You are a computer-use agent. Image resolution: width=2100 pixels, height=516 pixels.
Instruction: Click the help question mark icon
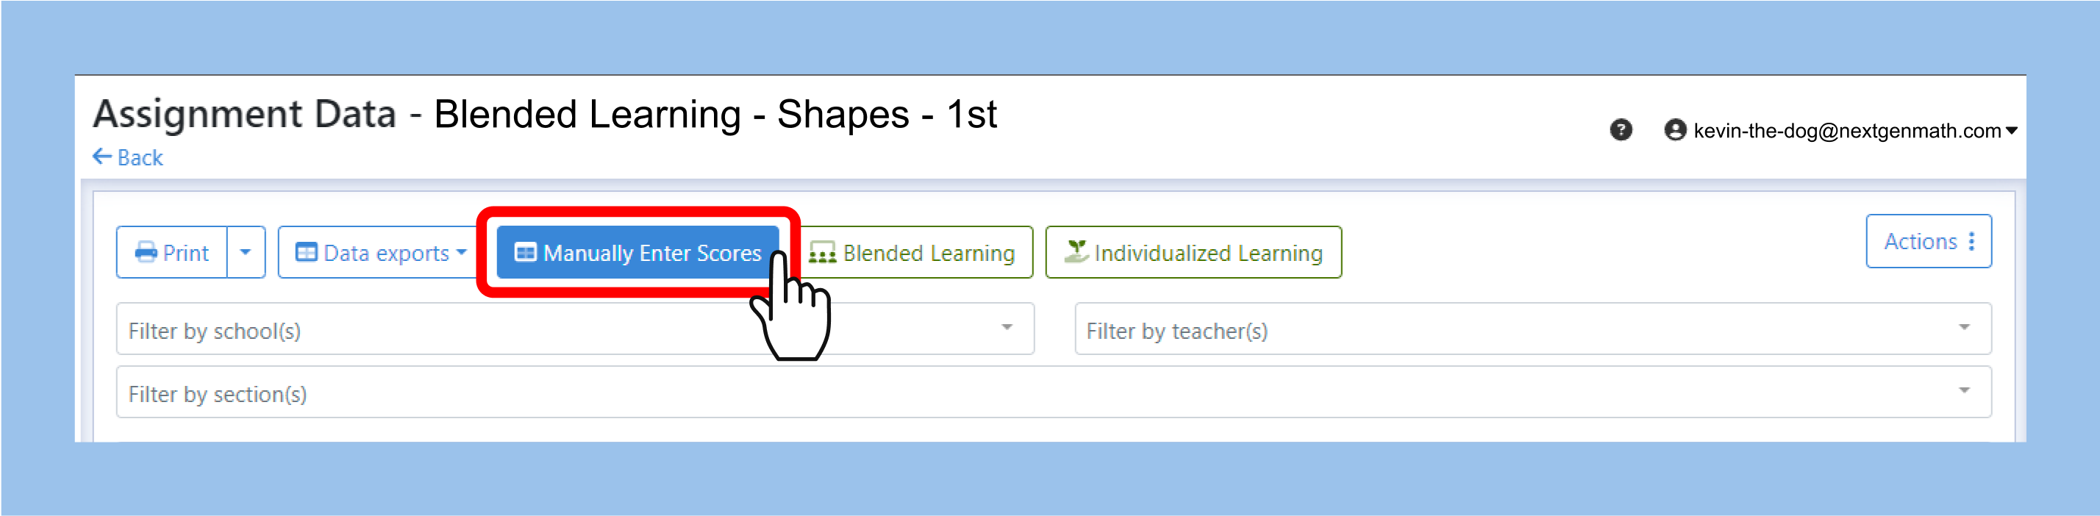click(x=1621, y=130)
